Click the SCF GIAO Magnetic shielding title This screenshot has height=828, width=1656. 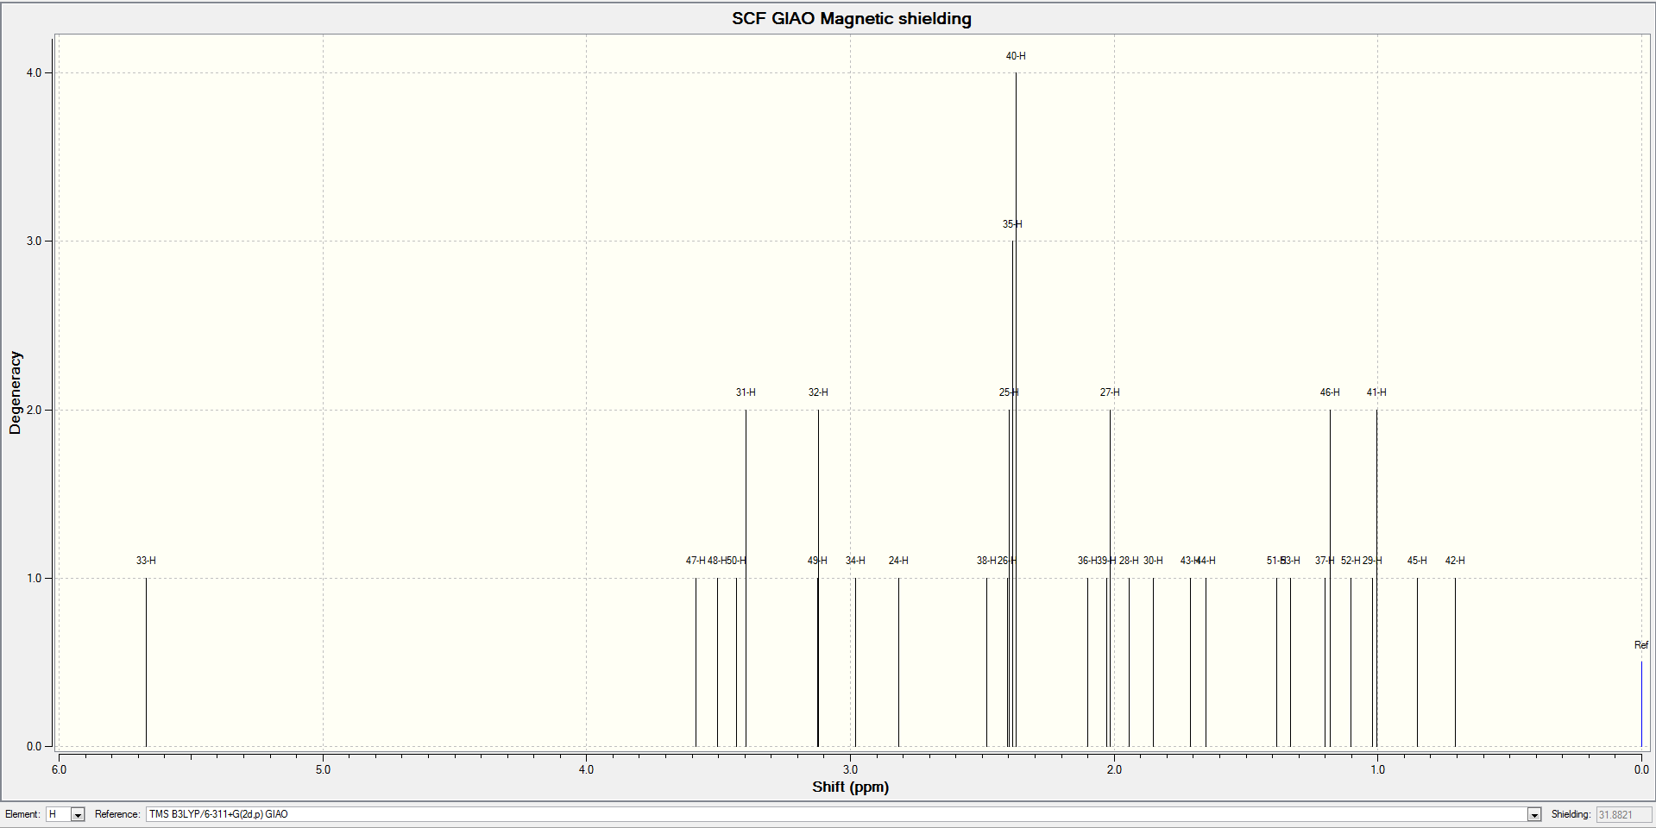[852, 19]
